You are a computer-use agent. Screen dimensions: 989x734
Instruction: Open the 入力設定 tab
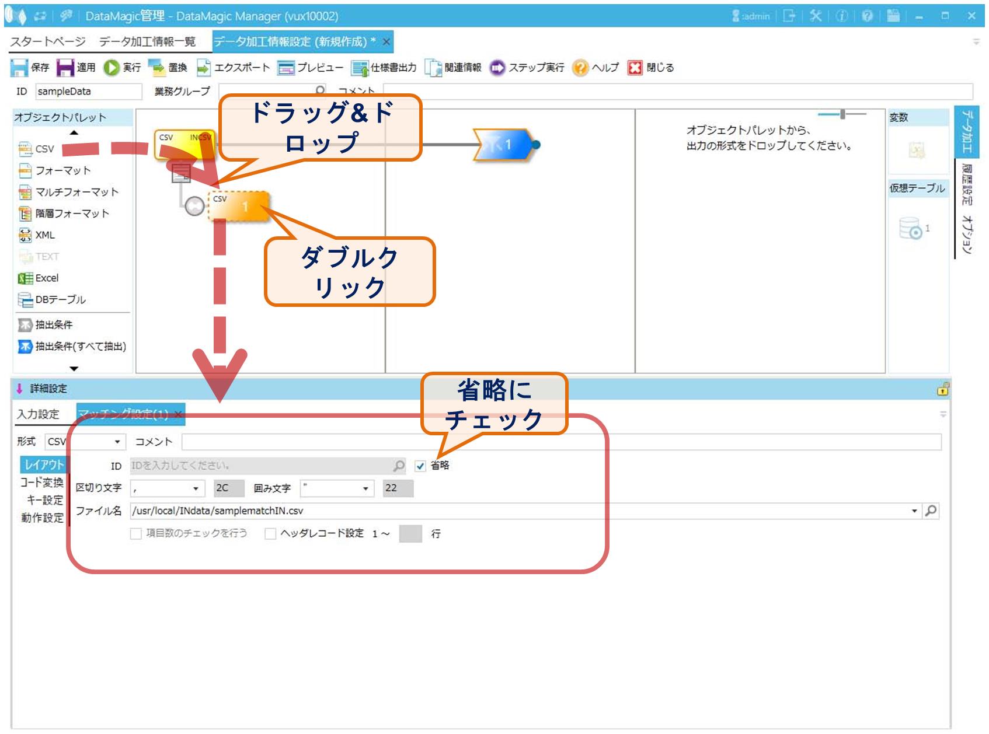(39, 414)
